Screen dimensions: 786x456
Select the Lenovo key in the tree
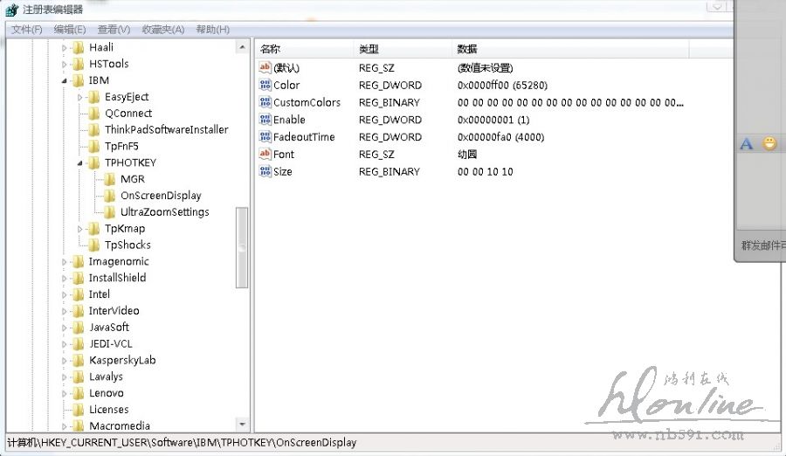click(107, 393)
